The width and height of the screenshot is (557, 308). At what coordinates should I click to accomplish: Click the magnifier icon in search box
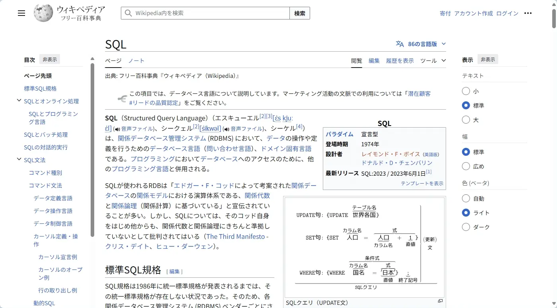click(x=128, y=13)
